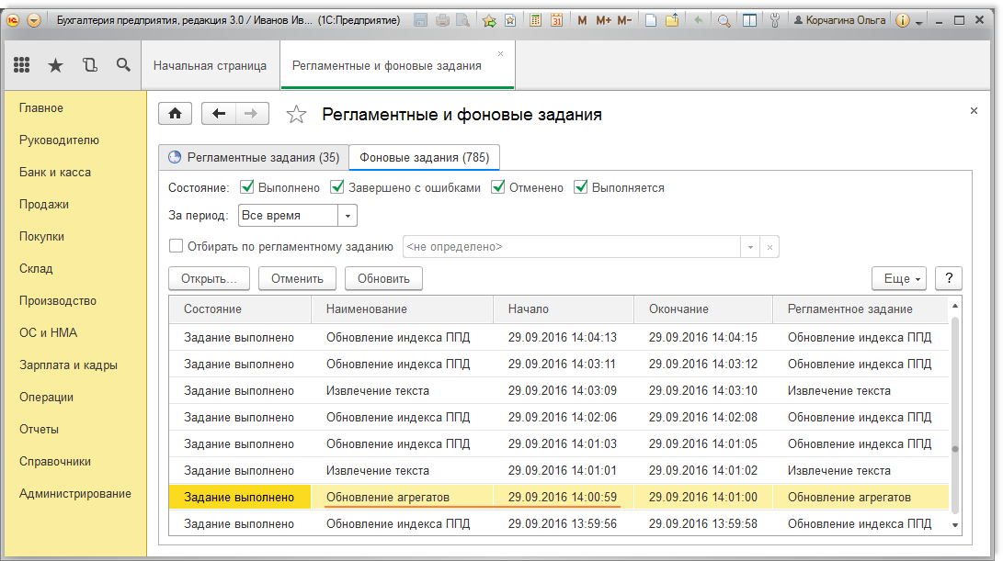
Task: Select row Обновление агрегатов 14:00:59
Action: (559, 497)
